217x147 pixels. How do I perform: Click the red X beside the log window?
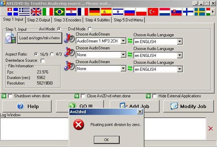coord(210,128)
